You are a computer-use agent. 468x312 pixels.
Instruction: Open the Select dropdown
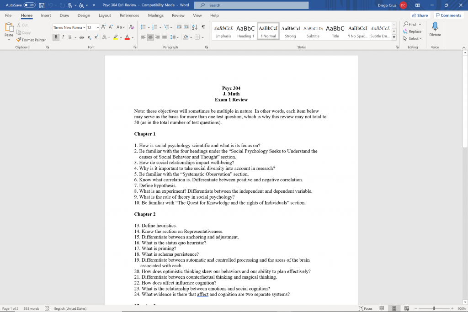click(x=412, y=38)
